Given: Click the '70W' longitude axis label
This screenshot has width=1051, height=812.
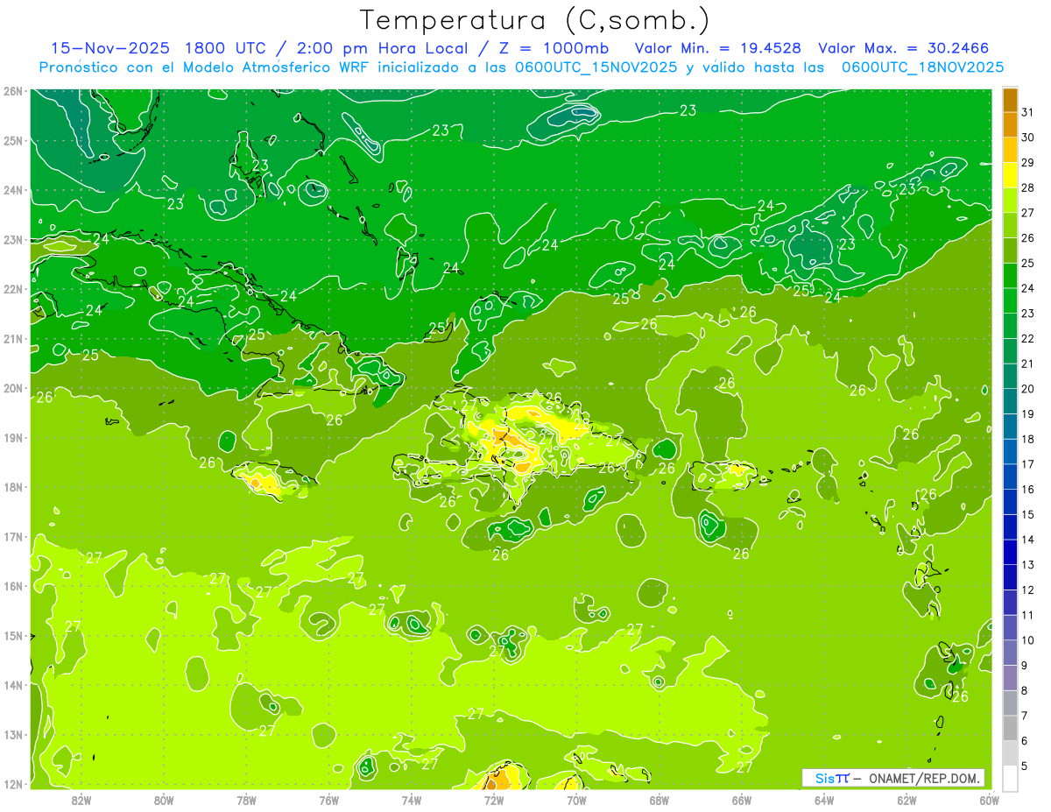Looking at the screenshot, I should (576, 800).
